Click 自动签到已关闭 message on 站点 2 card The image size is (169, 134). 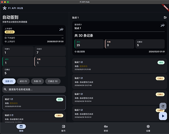[x=17, y=119]
